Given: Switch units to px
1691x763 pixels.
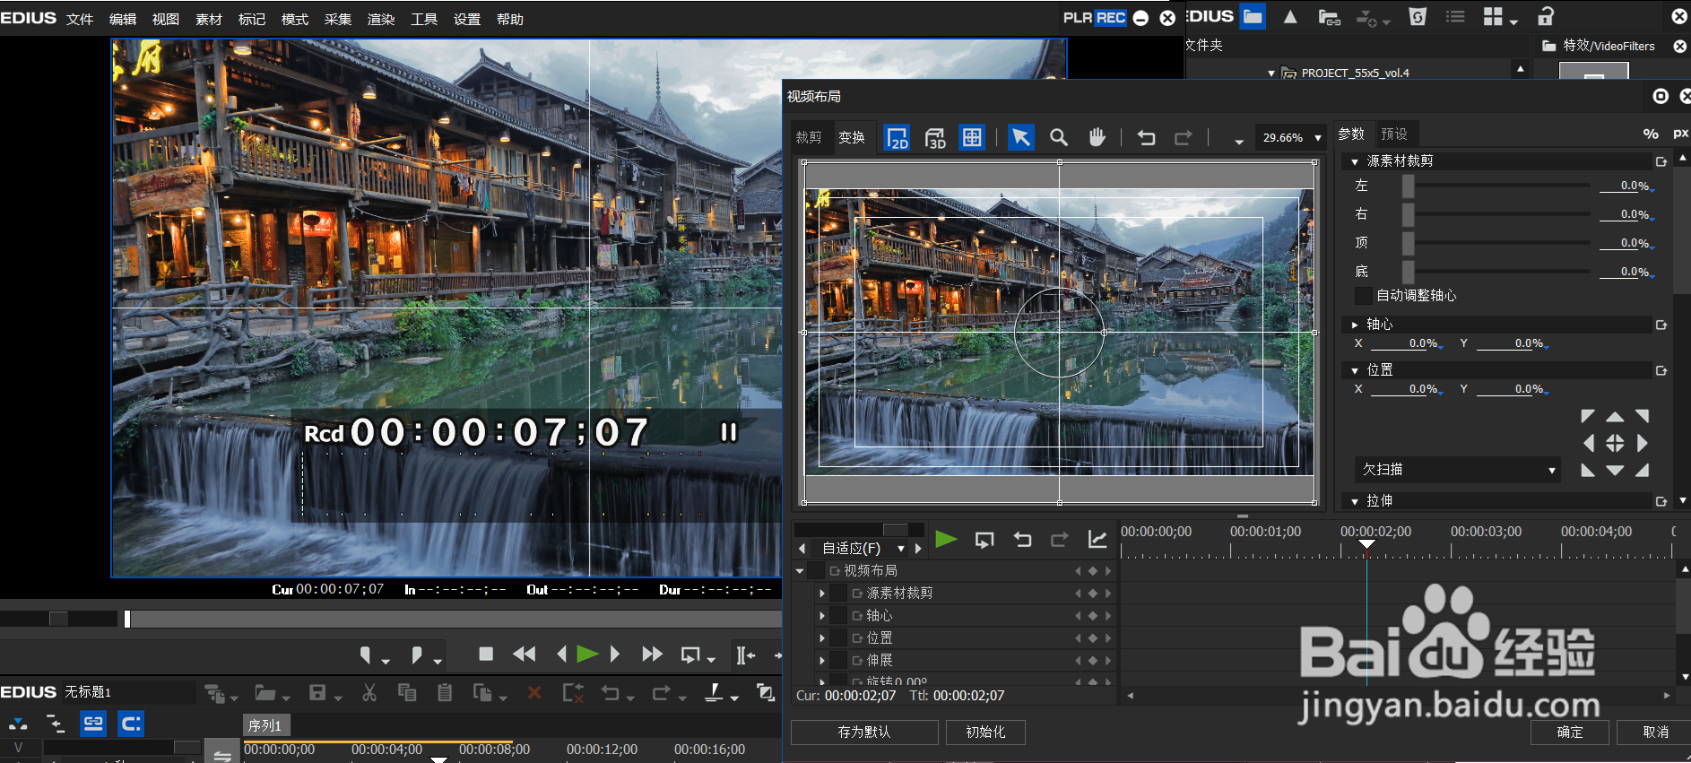Looking at the screenshot, I should (x=1680, y=134).
